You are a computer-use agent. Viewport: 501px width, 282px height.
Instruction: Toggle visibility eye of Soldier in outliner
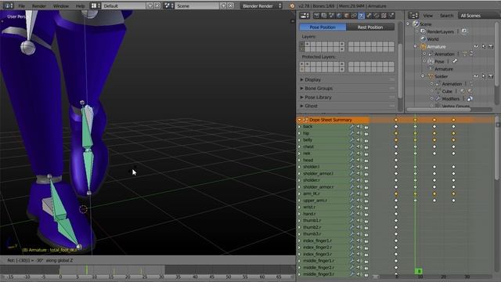point(476,77)
